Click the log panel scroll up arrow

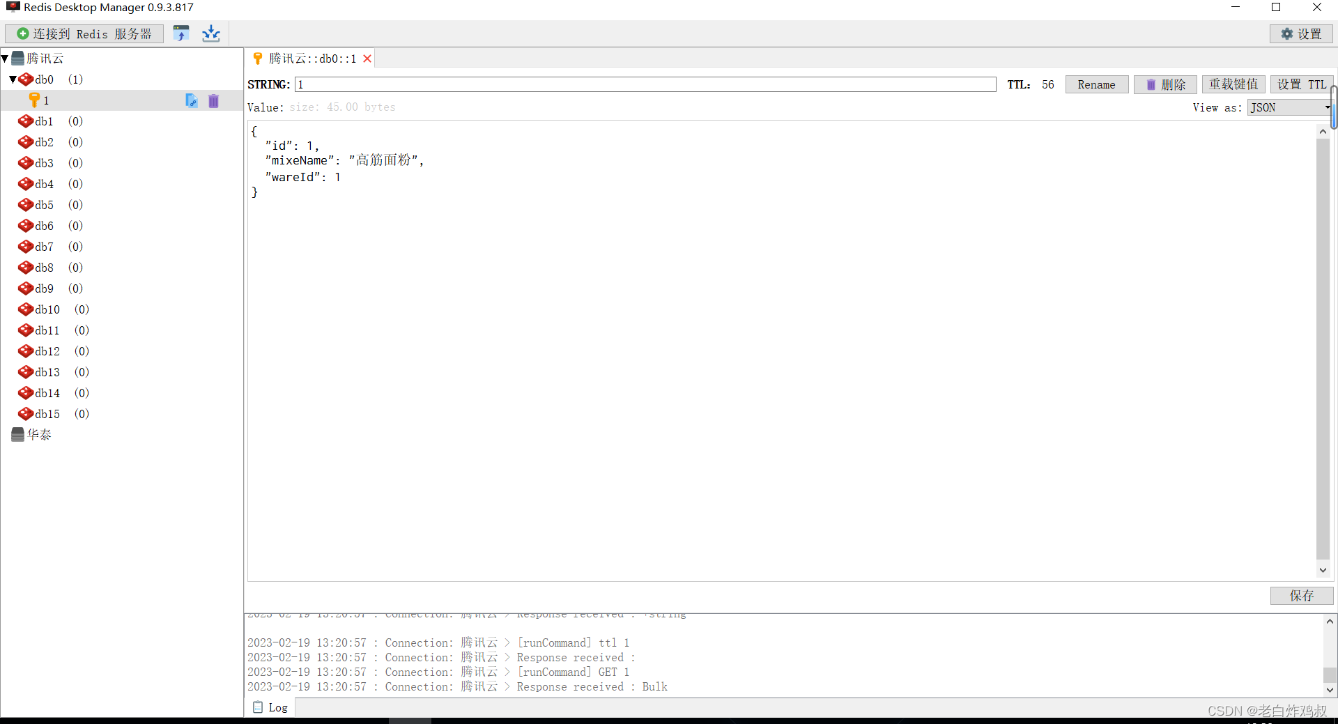1330,622
